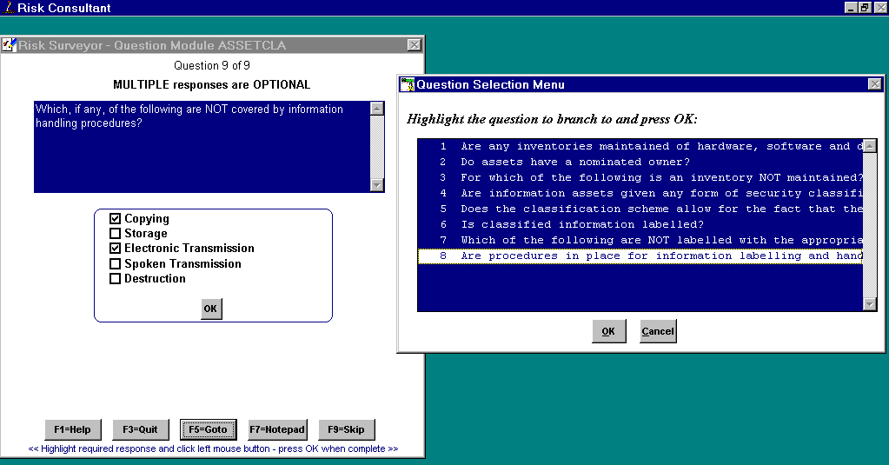Viewport: 889px width, 465px height.
Task: Check the Copying checkbox
Action: 115,218
